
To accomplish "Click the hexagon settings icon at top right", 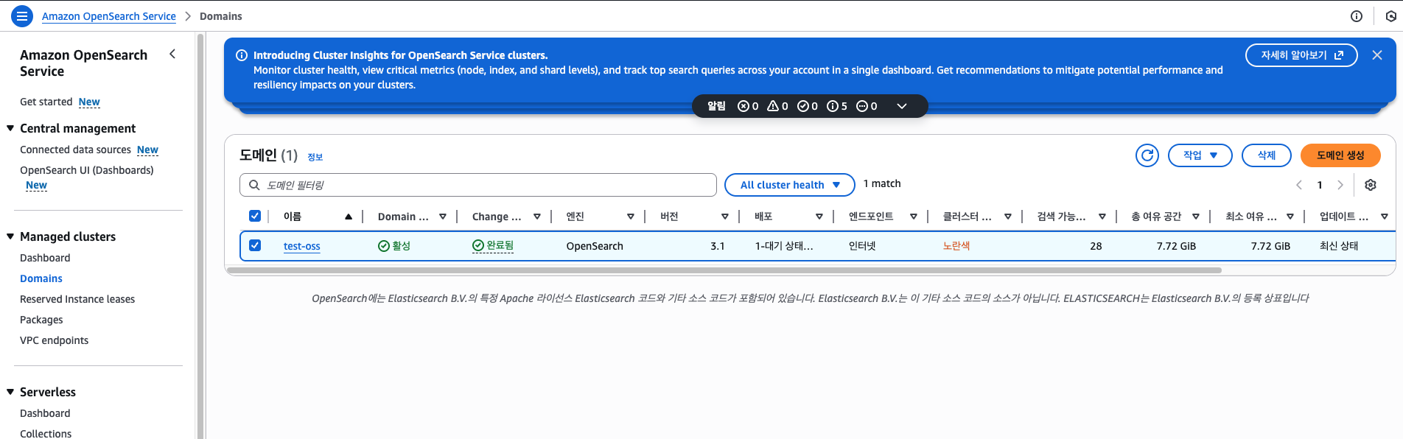I will click(x=1391, y=16).
